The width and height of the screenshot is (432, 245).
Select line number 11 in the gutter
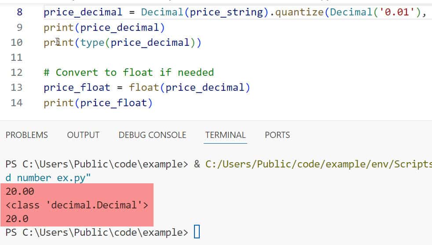[x=16, y=57]
